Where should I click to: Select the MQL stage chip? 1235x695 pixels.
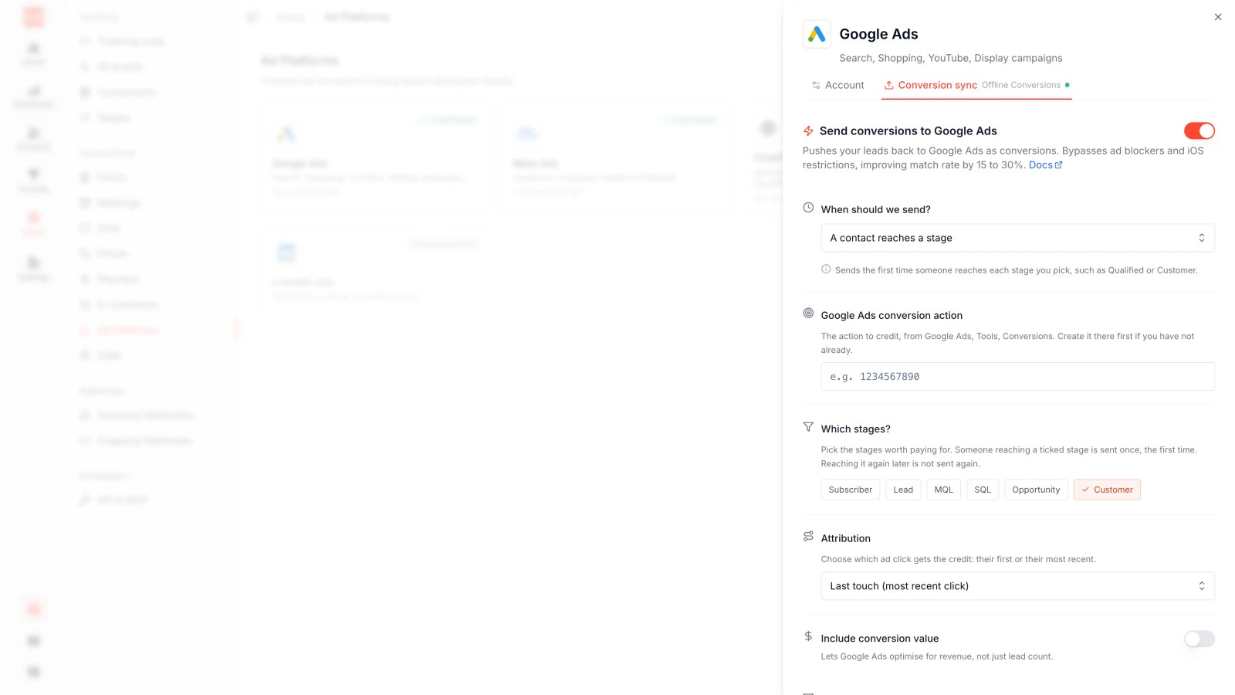[x=944, y=490]
